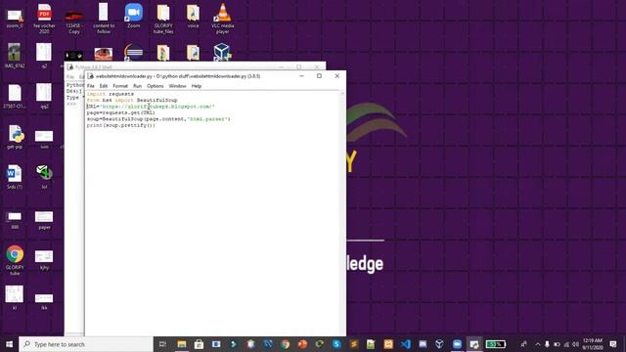The image size is (626, 352).
Task: Open Microsoft Store from the taskbar
Action: point(199,344)
